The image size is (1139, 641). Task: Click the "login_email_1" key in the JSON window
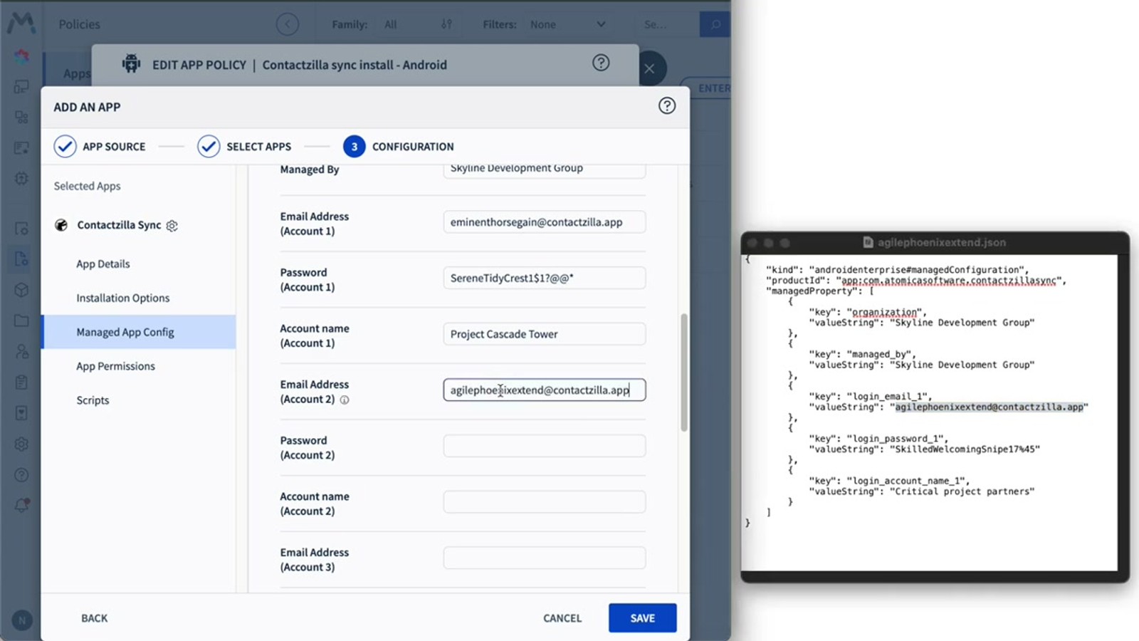point(887,397)
